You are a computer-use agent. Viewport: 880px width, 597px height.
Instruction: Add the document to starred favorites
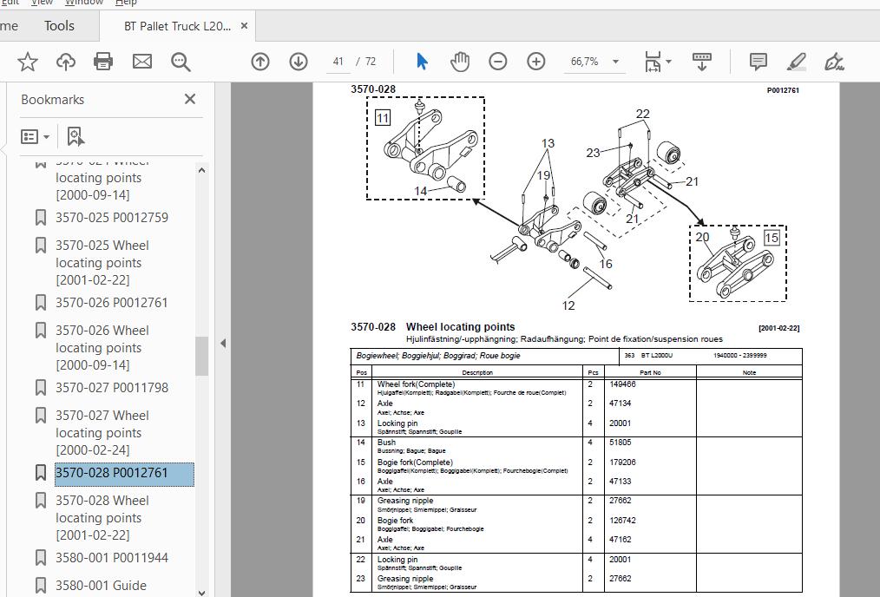pyautogui.click(x=27, y=61)
